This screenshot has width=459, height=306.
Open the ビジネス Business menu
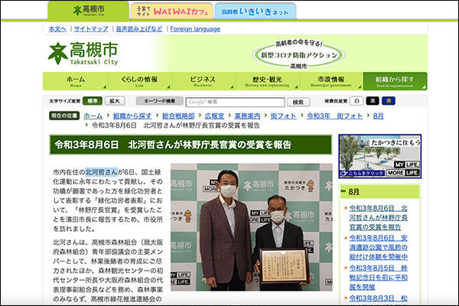click(x=203, y=81)
